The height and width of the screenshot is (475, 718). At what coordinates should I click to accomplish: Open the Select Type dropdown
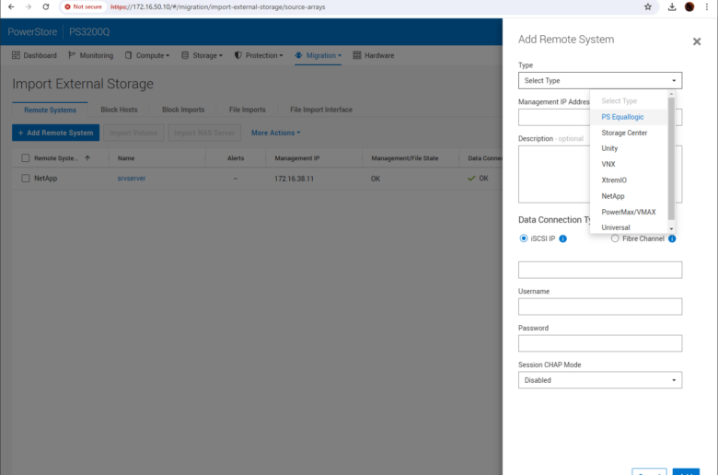(x=600, y=81)
